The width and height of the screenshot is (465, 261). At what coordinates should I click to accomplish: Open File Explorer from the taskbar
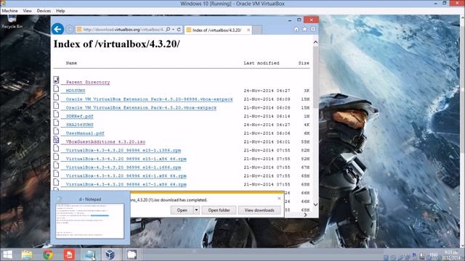point(27,254)
